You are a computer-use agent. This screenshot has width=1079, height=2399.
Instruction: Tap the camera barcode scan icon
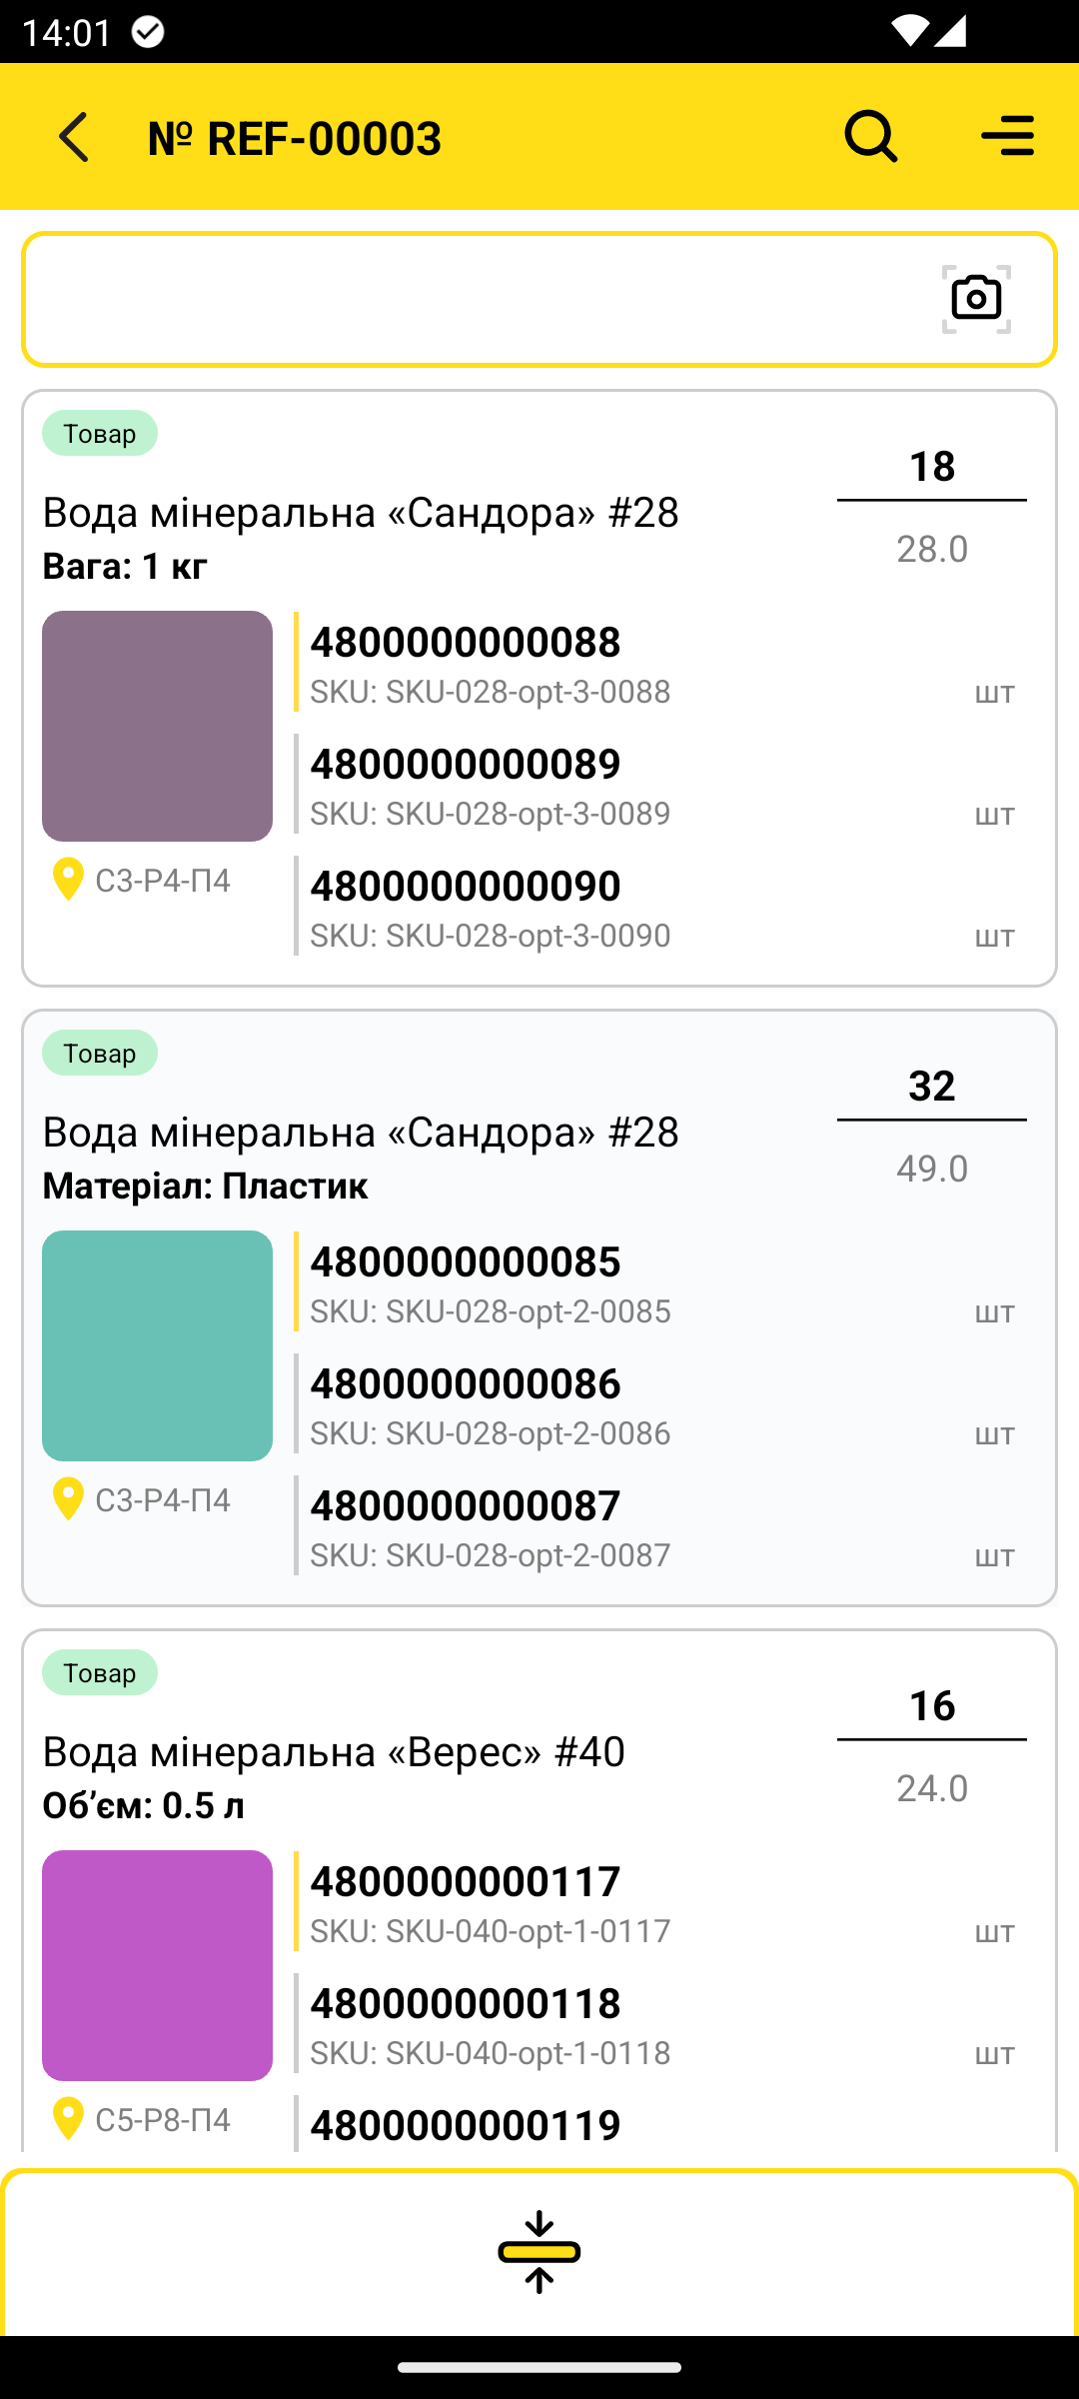[976, 299]
